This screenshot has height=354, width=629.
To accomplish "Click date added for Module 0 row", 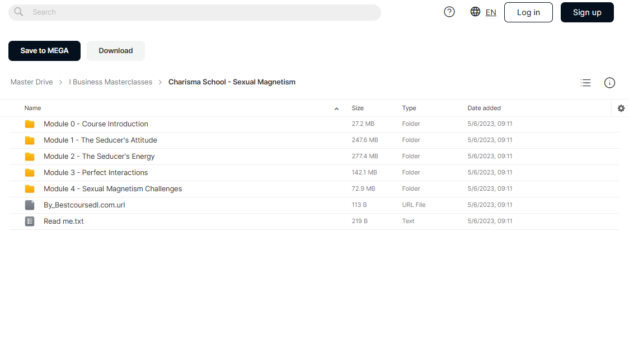I will point(490,124).
